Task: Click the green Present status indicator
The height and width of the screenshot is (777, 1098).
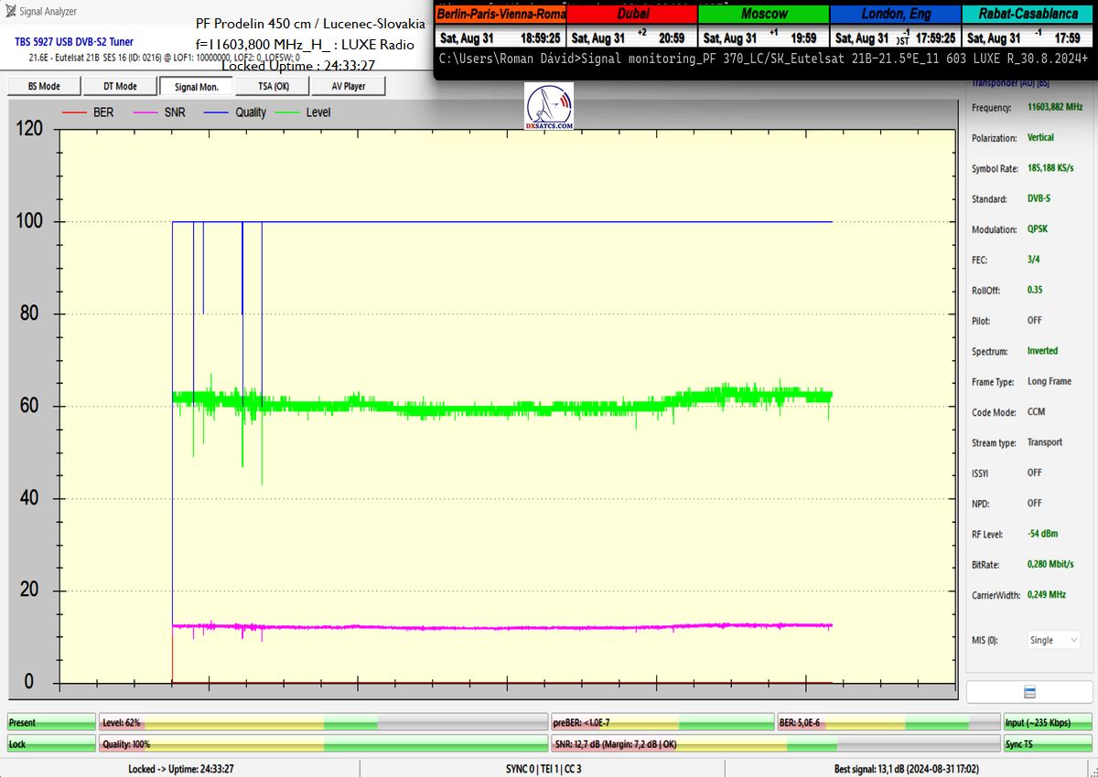Action: tap(50, 723)
